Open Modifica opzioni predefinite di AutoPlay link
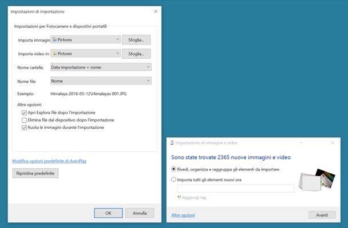 tap(49, 161)
